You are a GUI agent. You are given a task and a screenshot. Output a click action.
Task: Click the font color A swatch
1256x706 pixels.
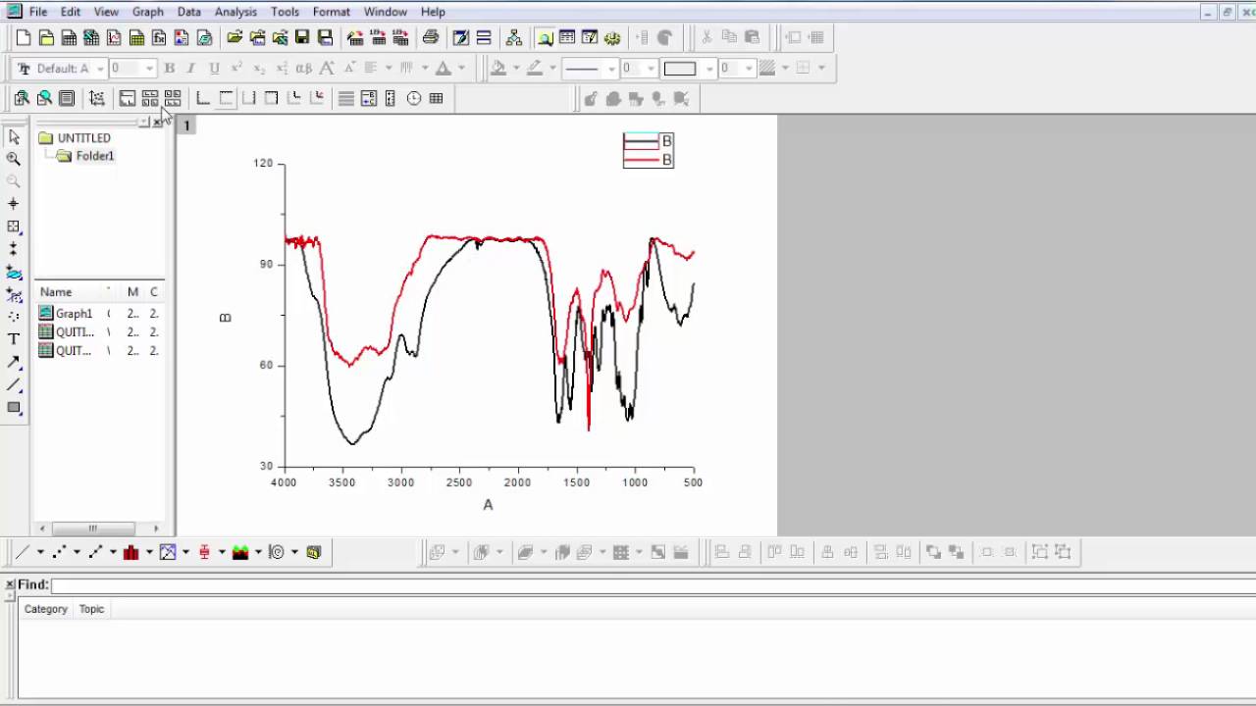[x=444, y=69]
